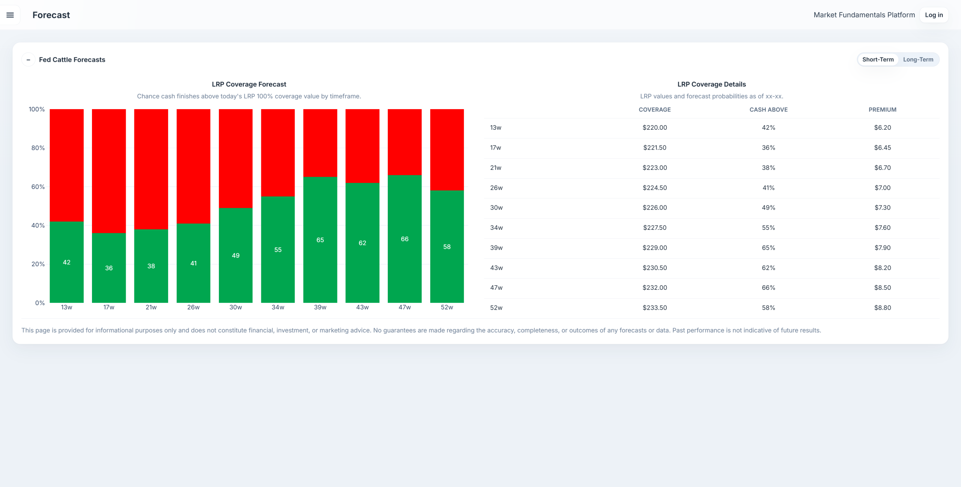The height and width of the screenshot is (487, 961).
Task: Select the 26w row in coverage table
Action: (712, 188)
